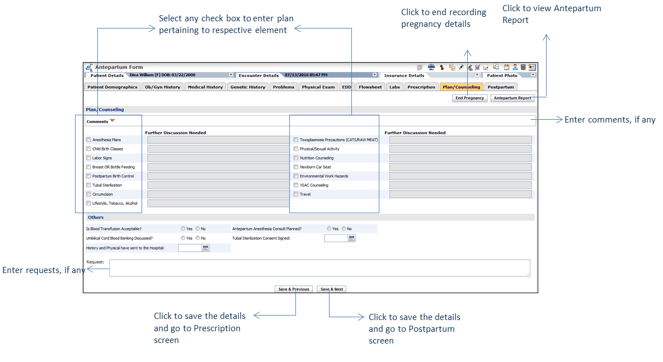Viewport: 663px width, 362px height.
Task: Open the calendar notepad icon in top toolbar
Action: coord(506,67)
